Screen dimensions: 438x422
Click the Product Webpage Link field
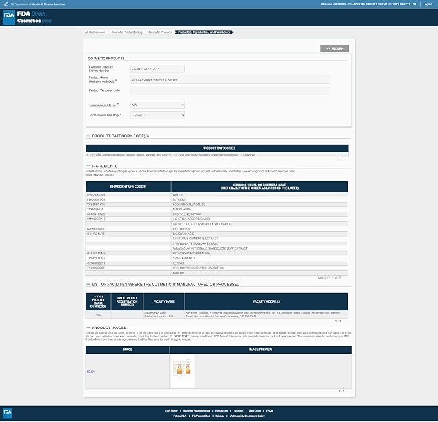(x=230, y=90)
